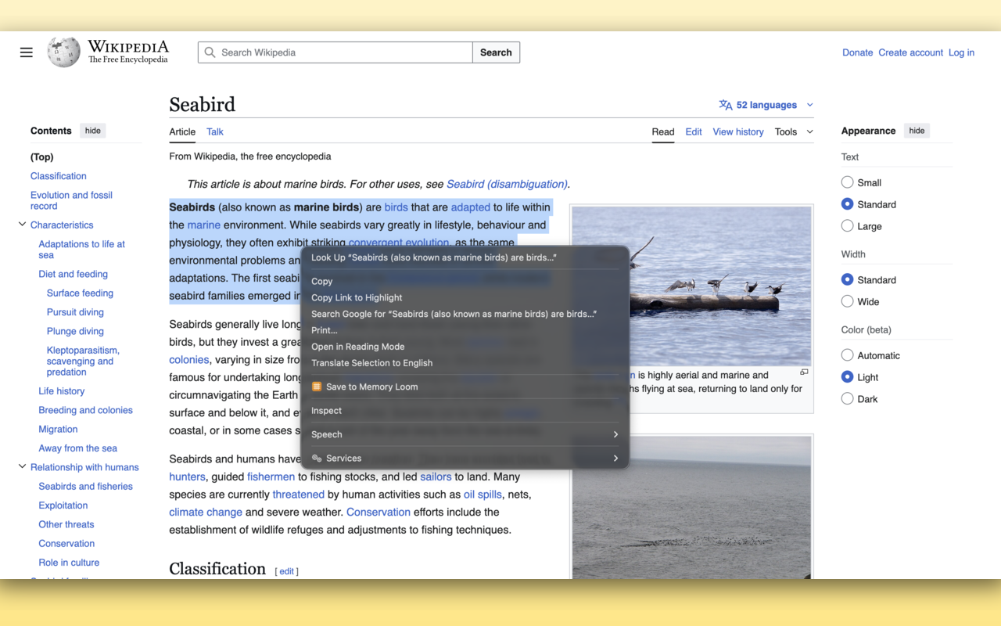Select Inspect from context menu
The image size is (1001, 626).
465,411
